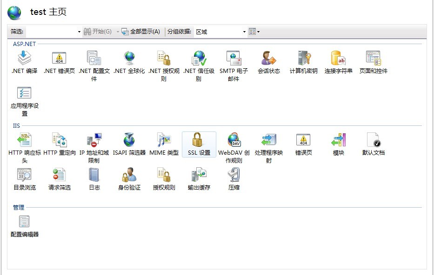Open the 配置编辑器 icon
Image resolution: width=434 pixels, height=275 pixels.
24,222
